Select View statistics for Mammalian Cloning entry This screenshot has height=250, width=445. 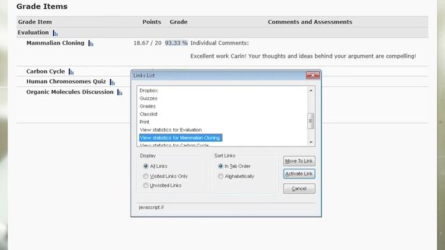coord(181,137)
